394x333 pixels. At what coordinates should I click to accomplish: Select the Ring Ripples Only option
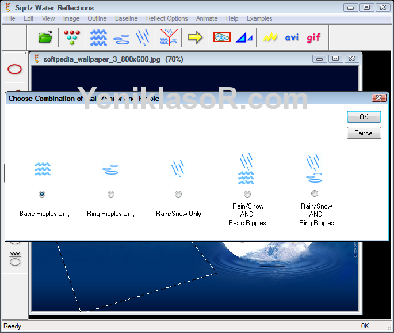tap(111, 194)
